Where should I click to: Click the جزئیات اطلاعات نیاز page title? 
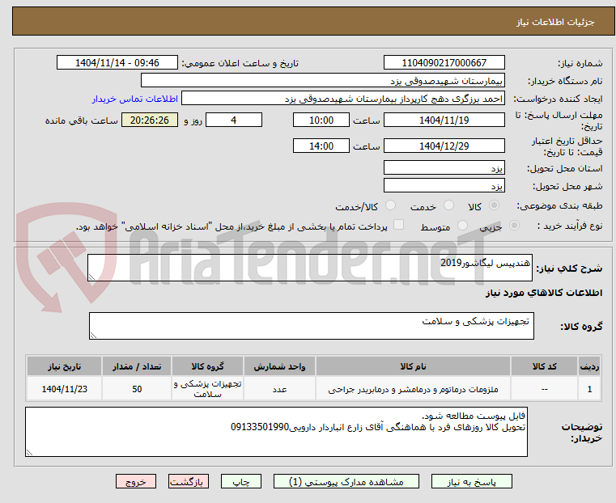point(555,22)
